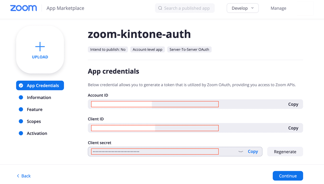Open the Manage page
The image size is (324, 184).
278,8
